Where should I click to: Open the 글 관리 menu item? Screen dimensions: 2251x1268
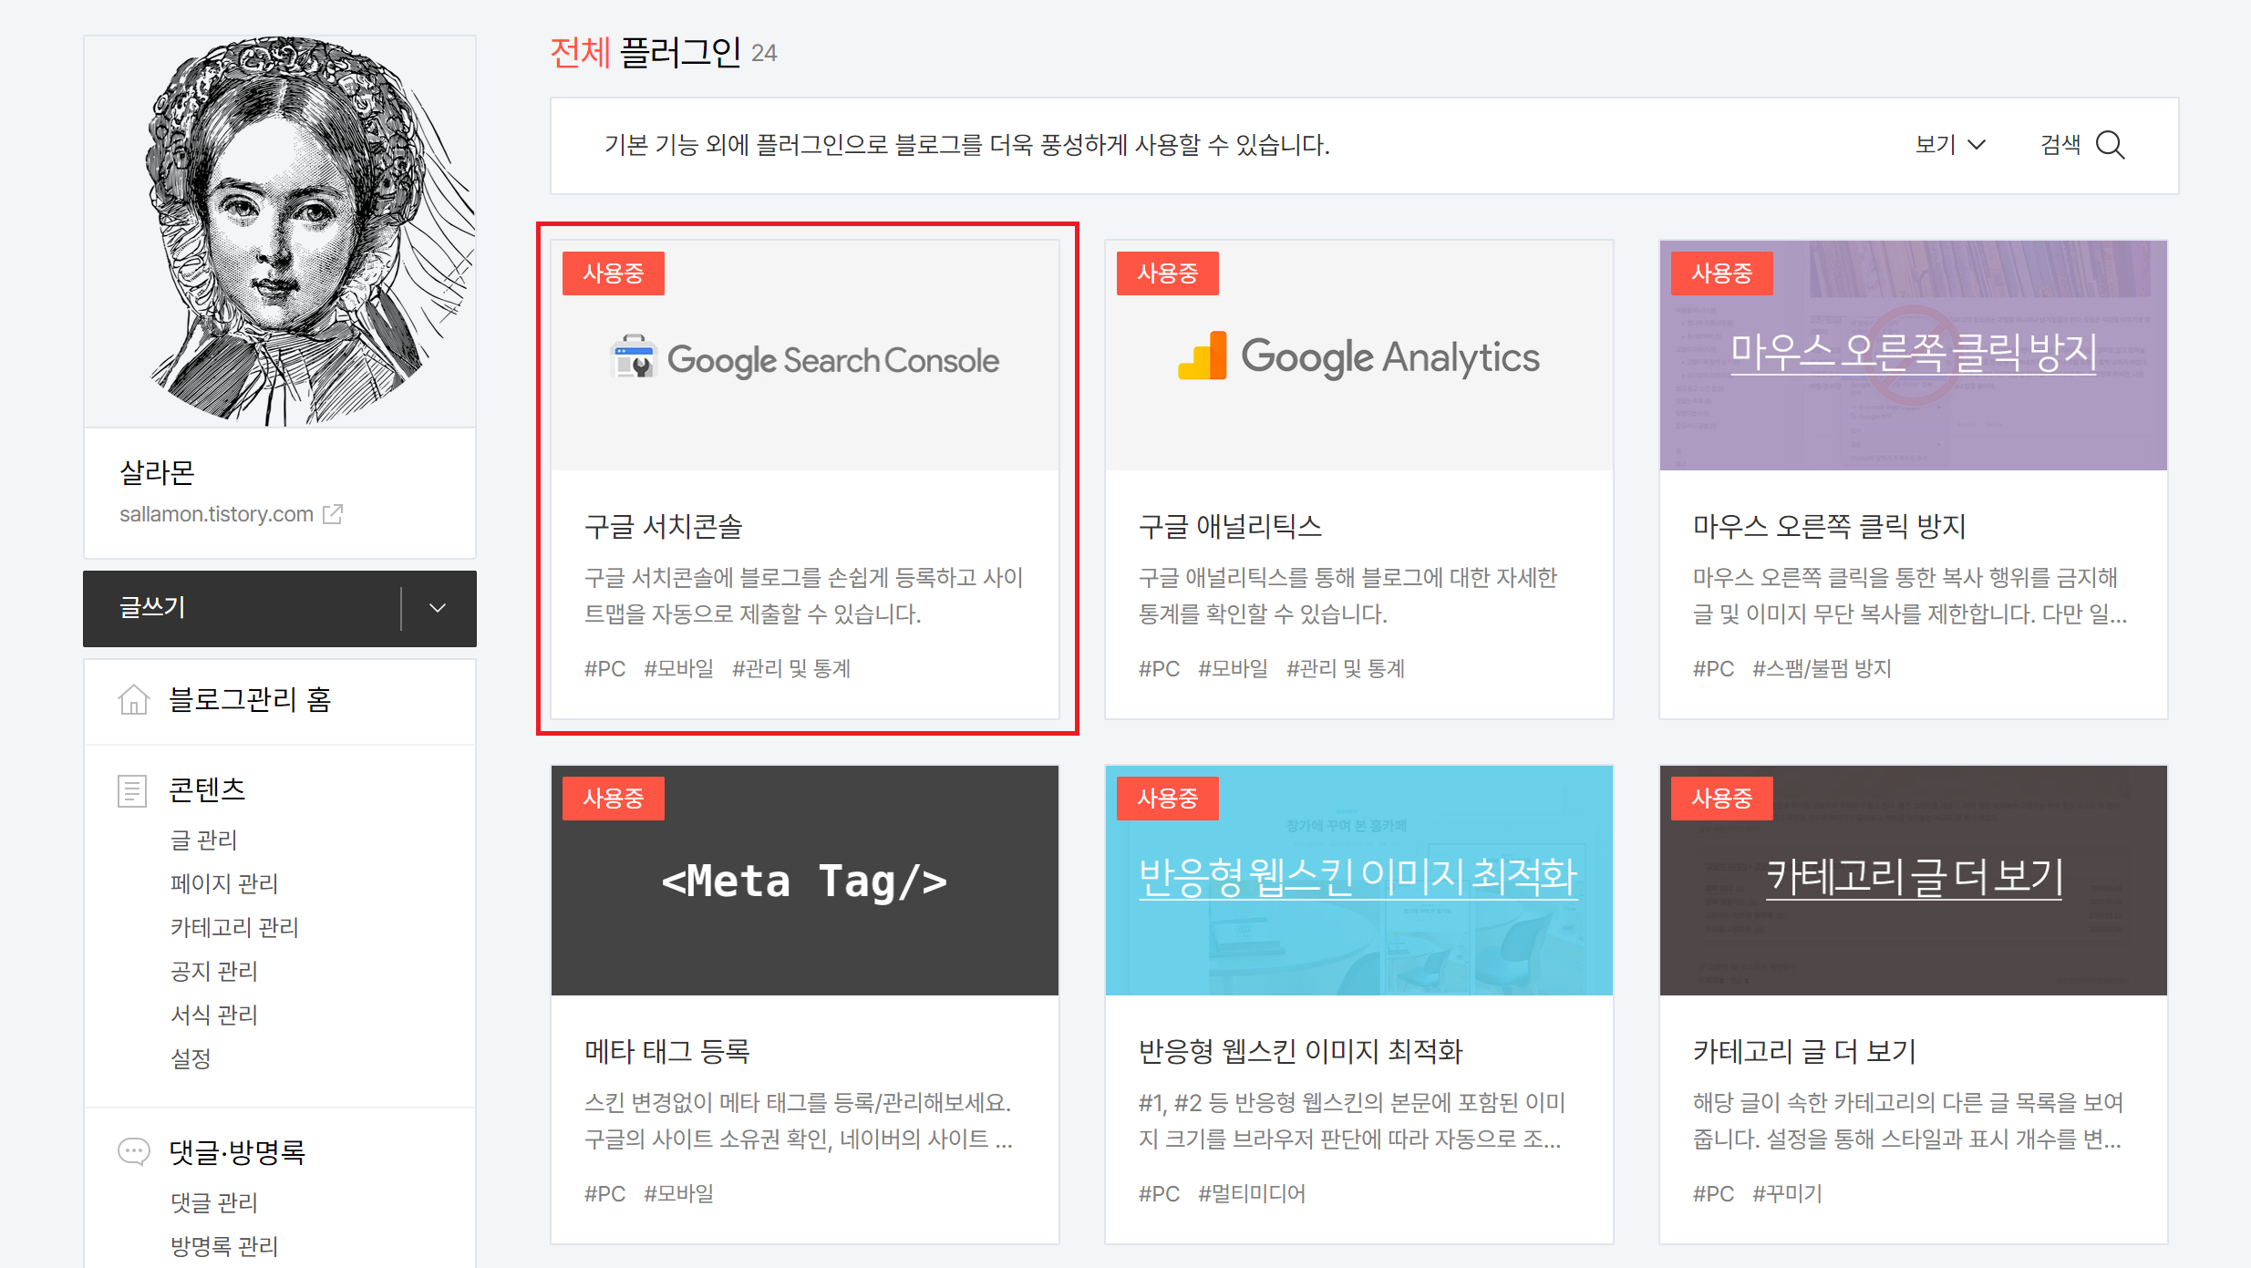pos(203,840)
